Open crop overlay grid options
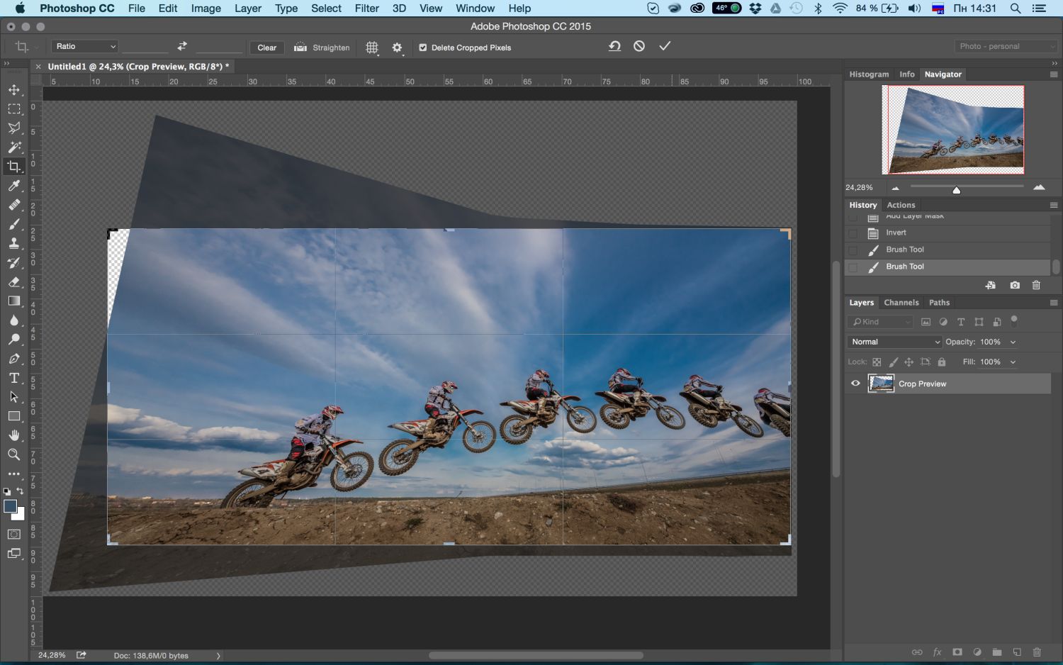The width and height of the screenshot is (1063, 665). pos(372,47)
